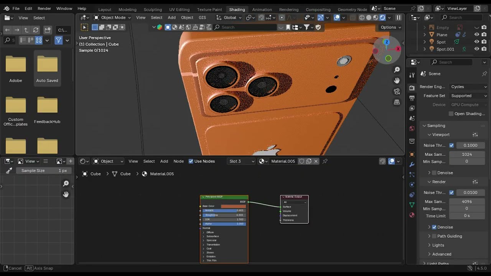Hide Plane object in viewport via eye

pos(477,34)
